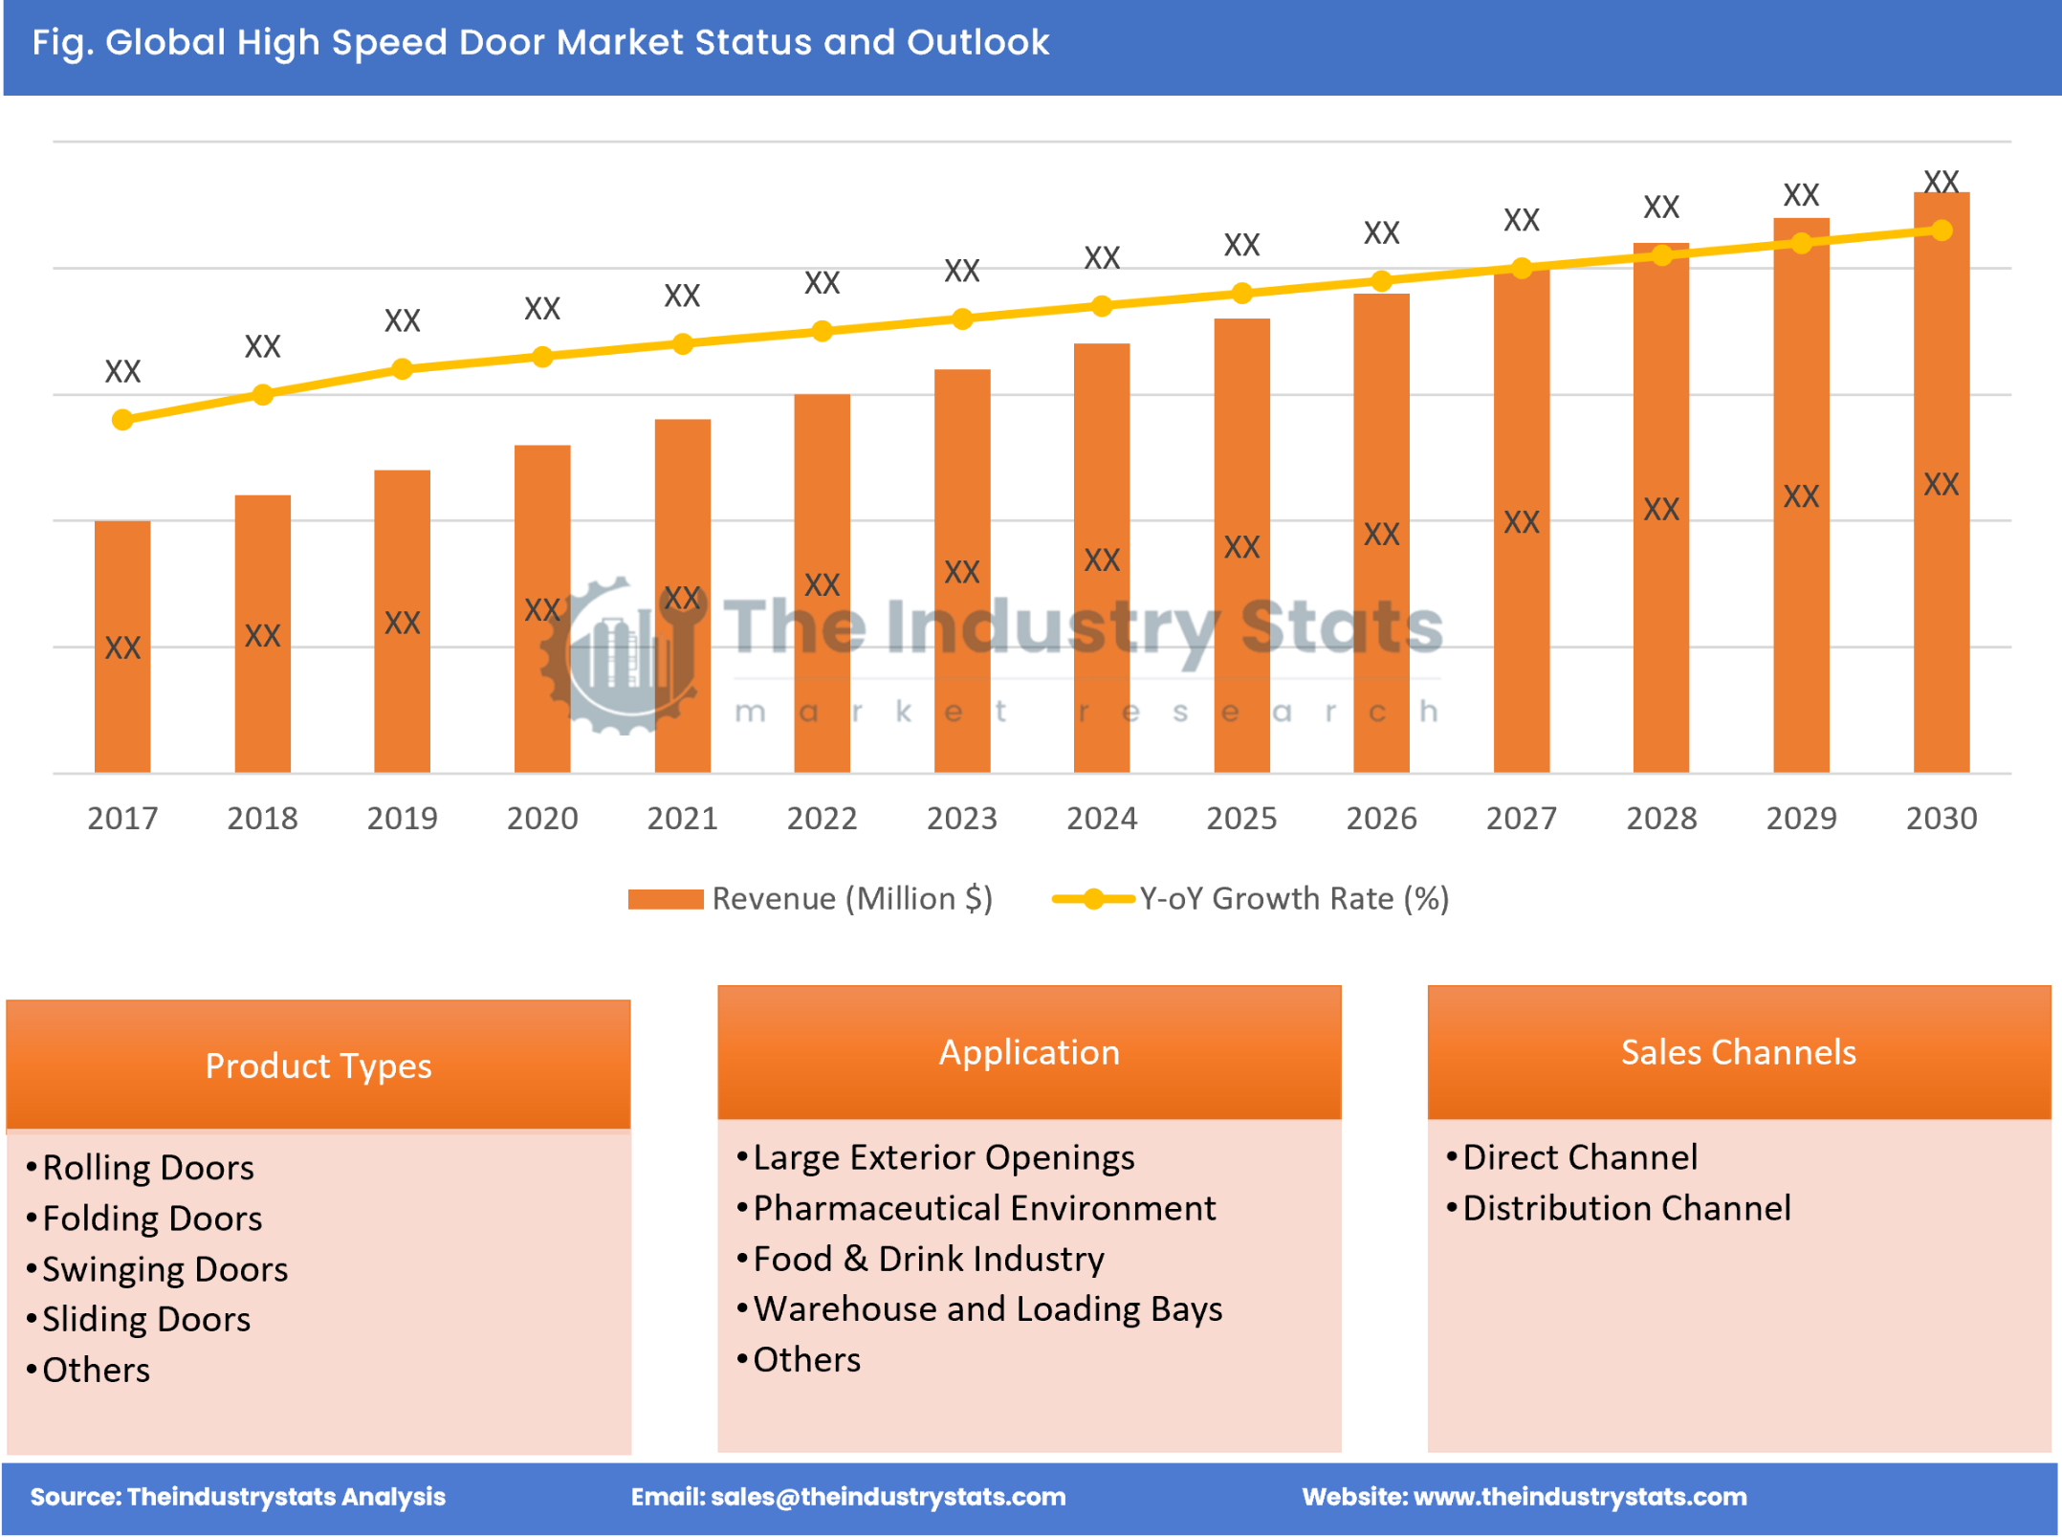Screen dimensions: 2062x1537
Task: Click the 2023 x-axis label
Action: click(x=962, y=819)
